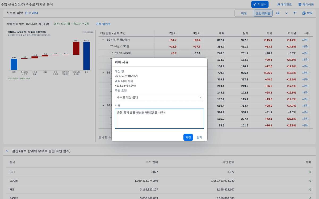Close the dialog with 닫기
319x199 pixels.
pyautogui.click(x=199, y=137)
